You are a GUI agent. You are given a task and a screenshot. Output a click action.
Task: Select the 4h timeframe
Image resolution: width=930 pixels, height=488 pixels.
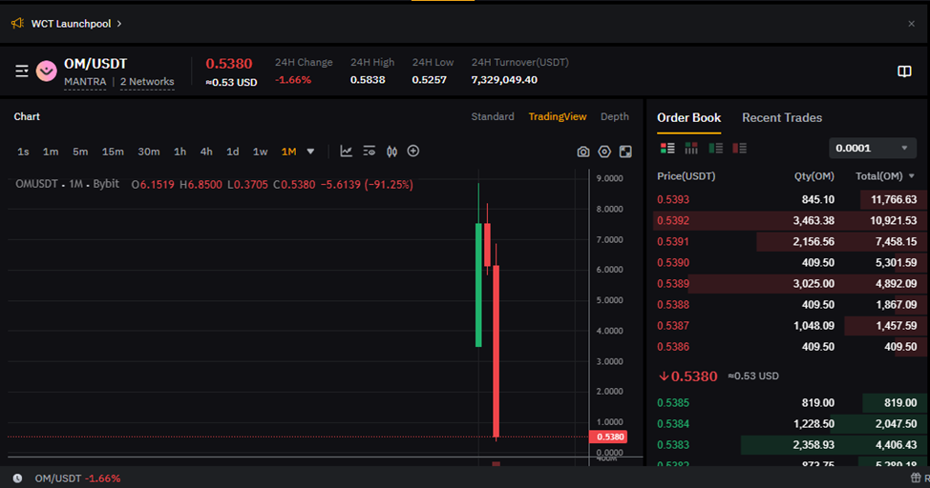[x=206, y=152]
